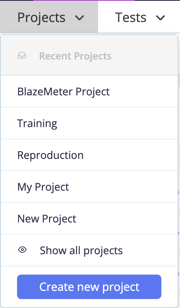This screenshot has height=308, width=180.
Task: Click the Projects label in the navigation bar
Action: point(41,18)
